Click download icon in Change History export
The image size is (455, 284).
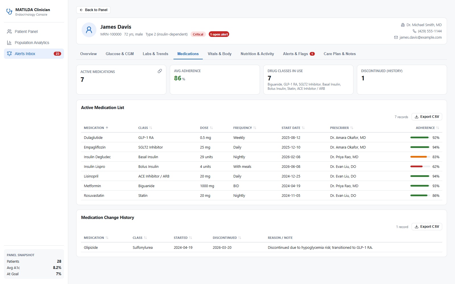point(417,227)
